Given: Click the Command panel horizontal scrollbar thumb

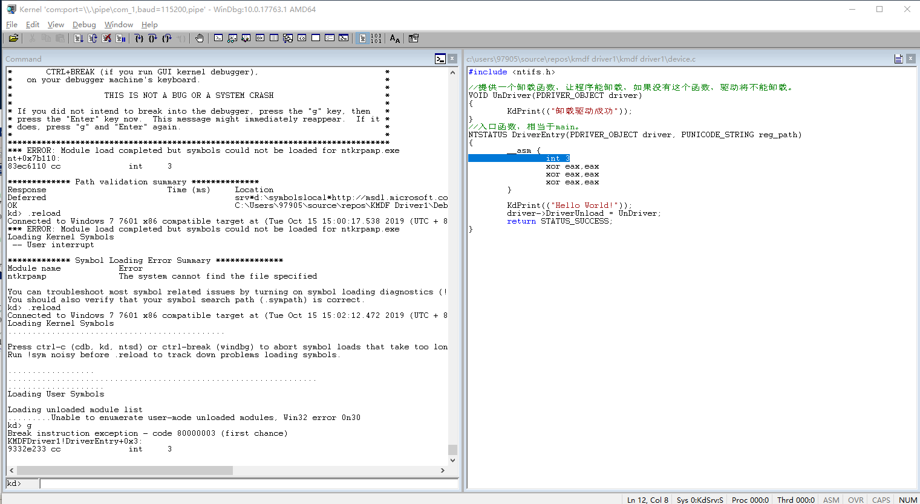Looking at the screenshot, I should point(124,470).
